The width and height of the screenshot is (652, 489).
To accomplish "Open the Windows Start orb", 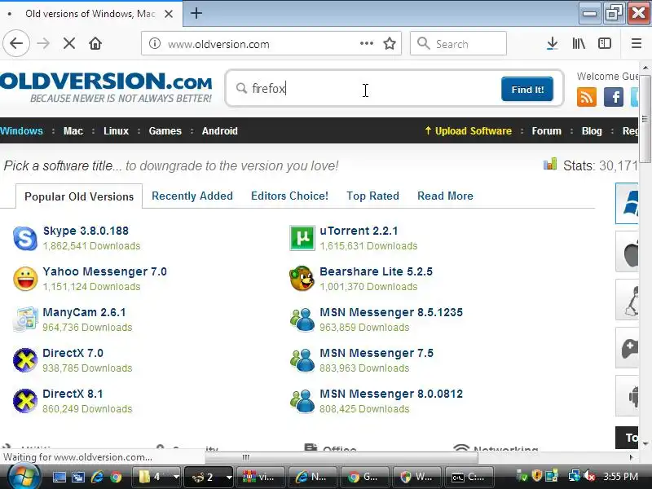I will click(x=23, y=477).
